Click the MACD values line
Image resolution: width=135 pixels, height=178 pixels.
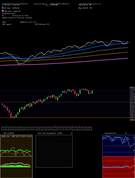point(17,18)
